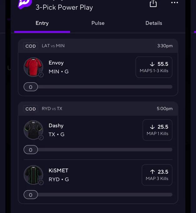This screenshot has height=213, width=196.
Task: Tap clock badge on Envoy's avatar
Action: coord(41,75)
